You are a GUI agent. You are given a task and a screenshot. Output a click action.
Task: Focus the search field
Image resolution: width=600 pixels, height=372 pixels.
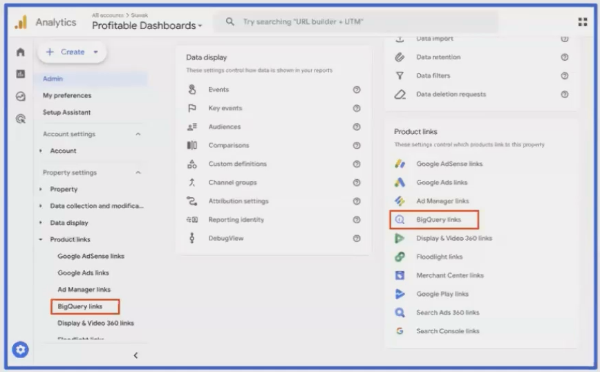click(356, 22)
